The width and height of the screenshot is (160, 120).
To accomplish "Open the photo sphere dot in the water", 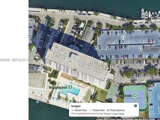I will click(x=37, y=102).
